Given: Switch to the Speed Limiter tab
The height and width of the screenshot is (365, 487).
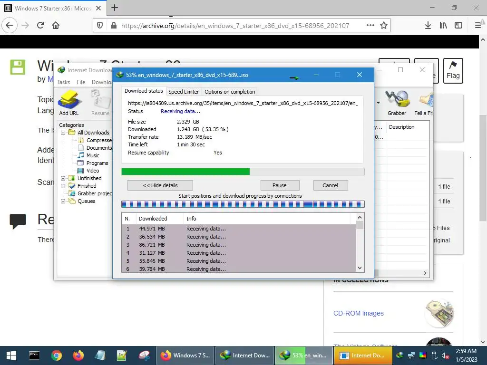Looking at the screenshot, I should (184, 92).
